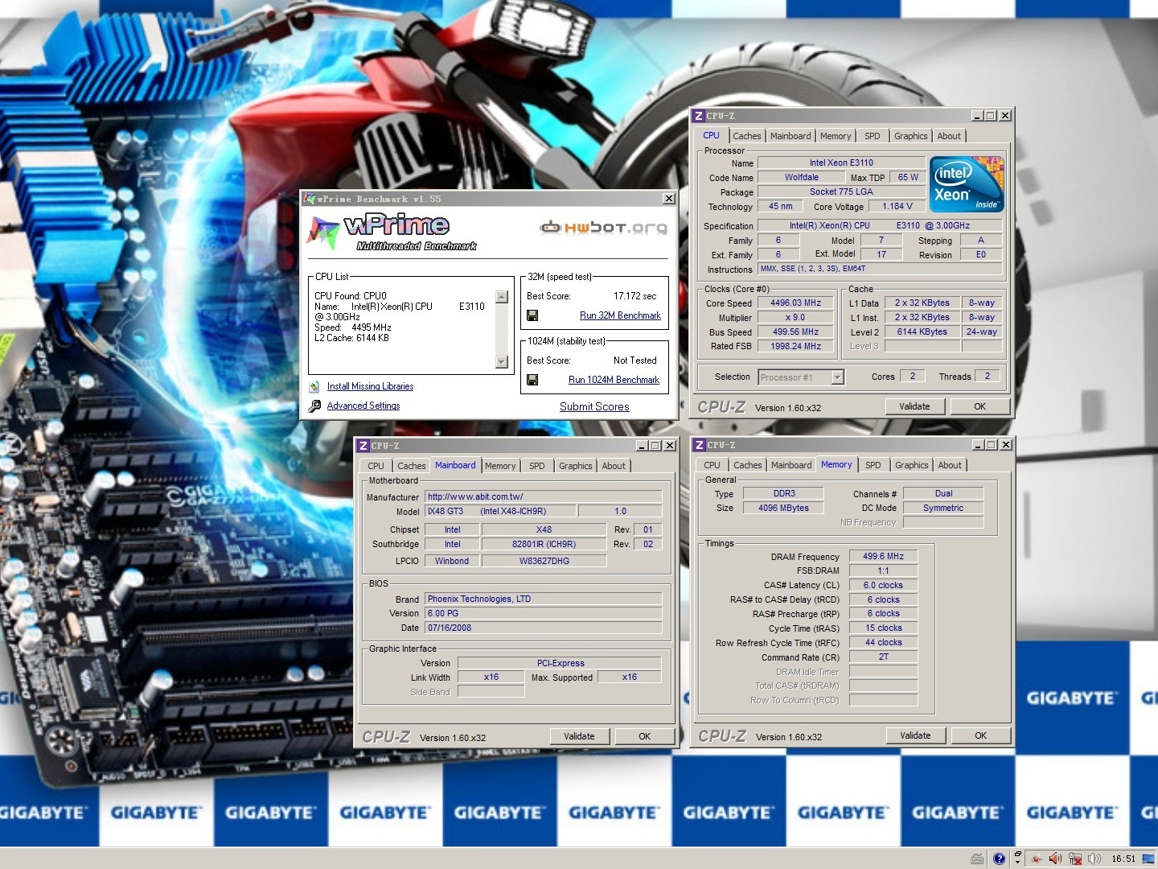Click the language bar restore options icon
Viewport: 1158px width, 869px height.
(1017, 853)
